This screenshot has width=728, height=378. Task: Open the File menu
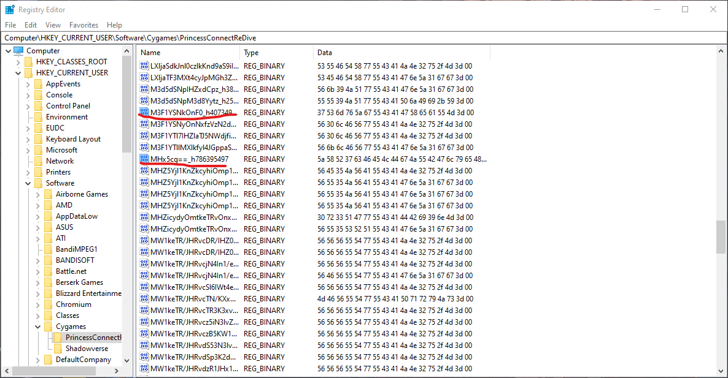point(10,25)
